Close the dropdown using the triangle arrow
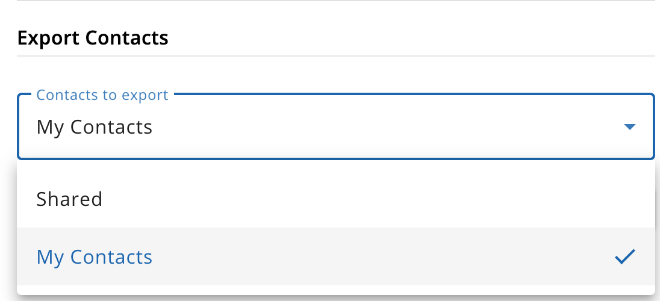660x301 pixels. pos(629,126)
